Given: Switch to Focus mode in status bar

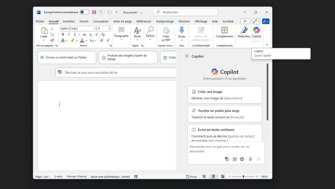Looking at the screenshot, I should (192, 176).
